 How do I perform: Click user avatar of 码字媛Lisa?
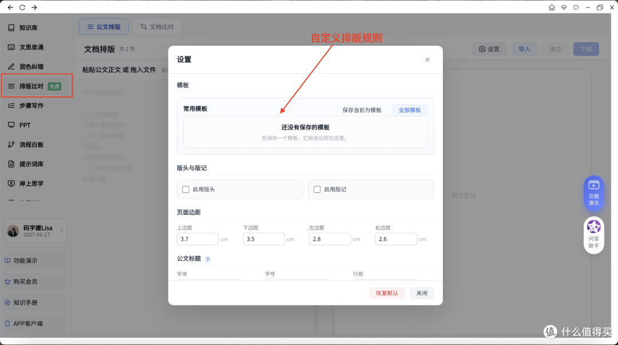coord(13,231)
